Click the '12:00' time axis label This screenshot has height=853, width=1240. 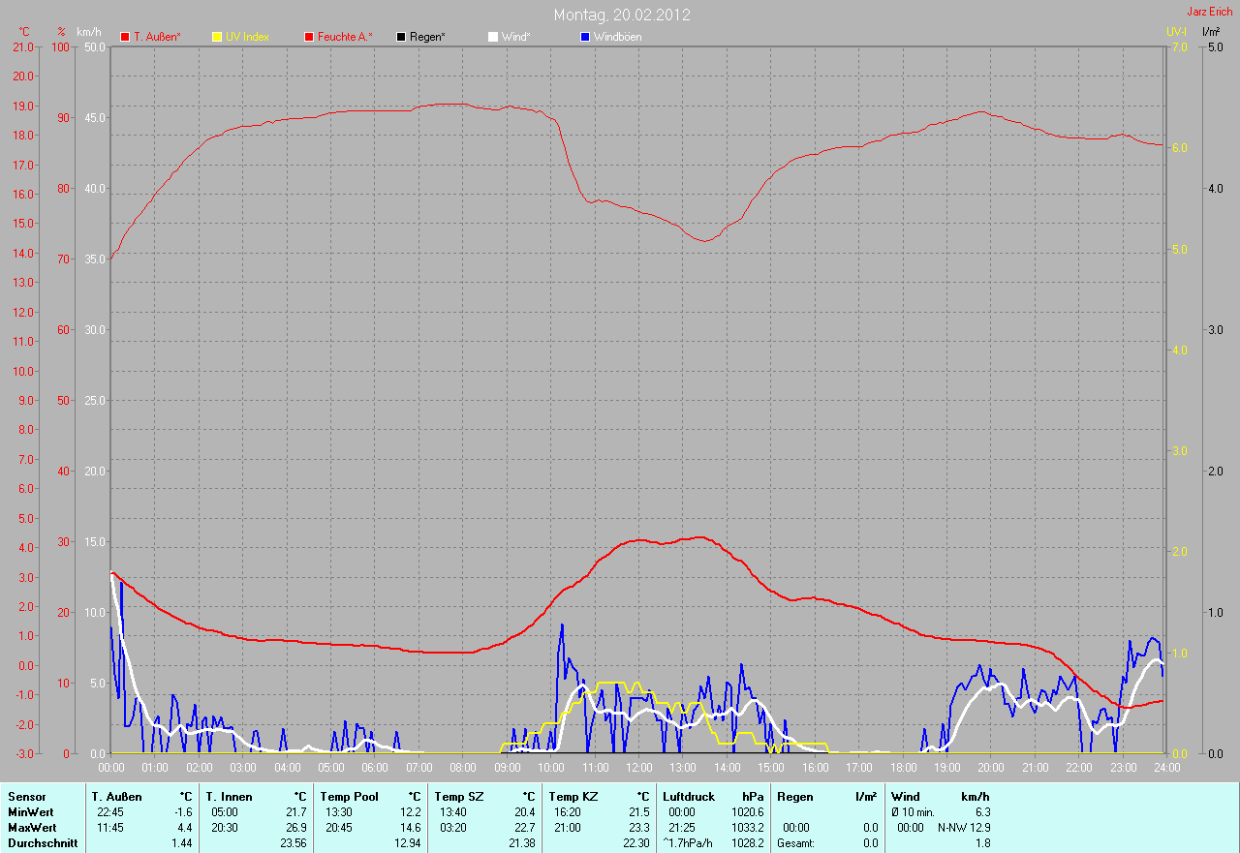[x=638, y=768]
